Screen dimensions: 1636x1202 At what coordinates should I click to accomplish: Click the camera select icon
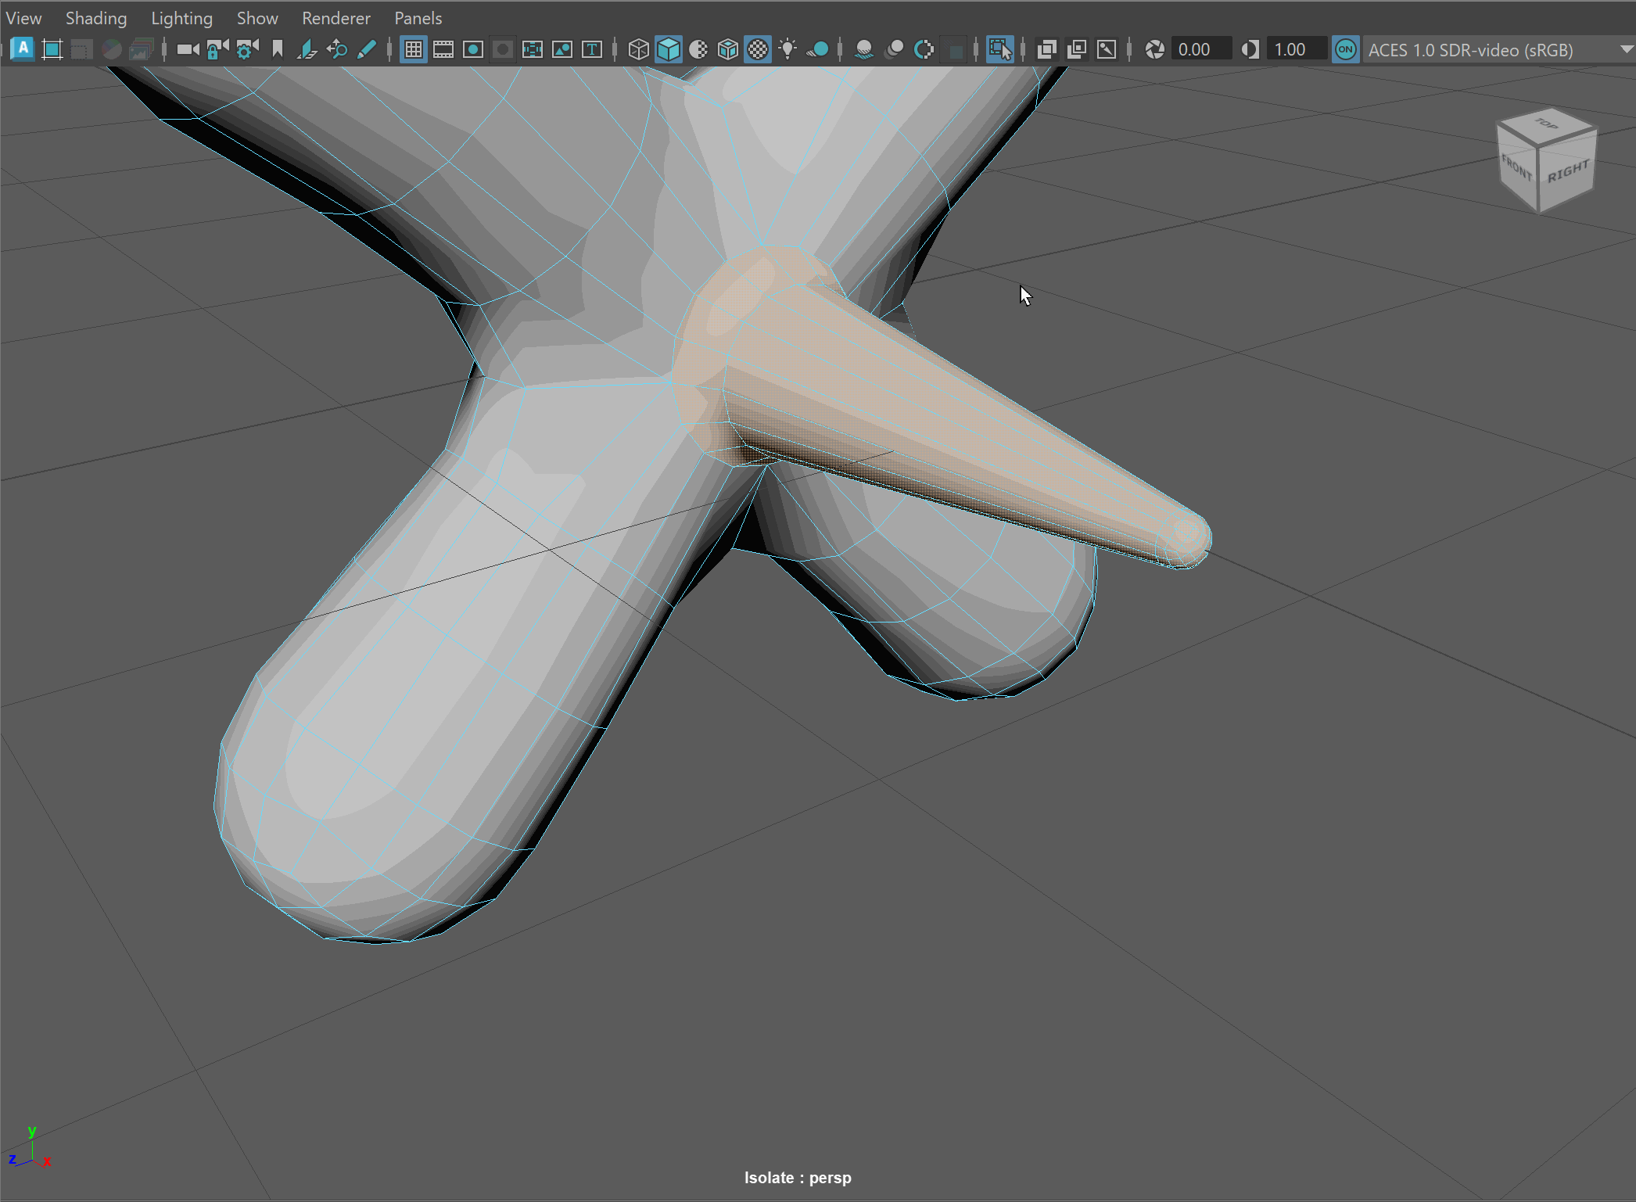click(188, 49)
